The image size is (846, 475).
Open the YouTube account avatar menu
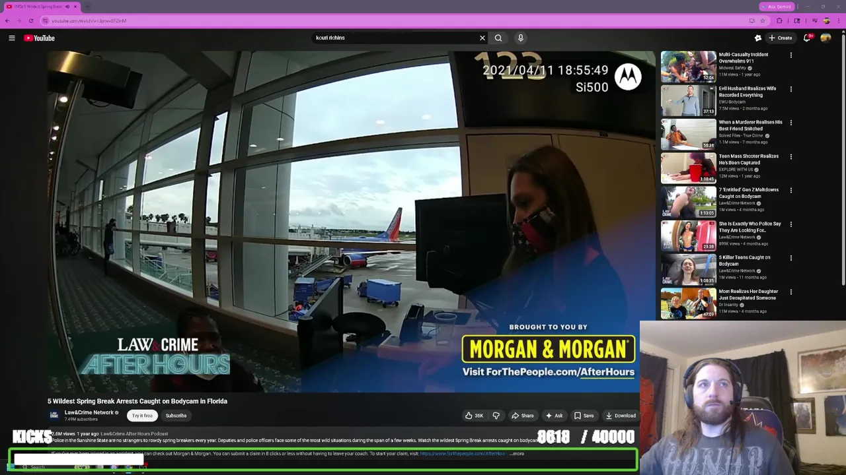tap(826, 38)
